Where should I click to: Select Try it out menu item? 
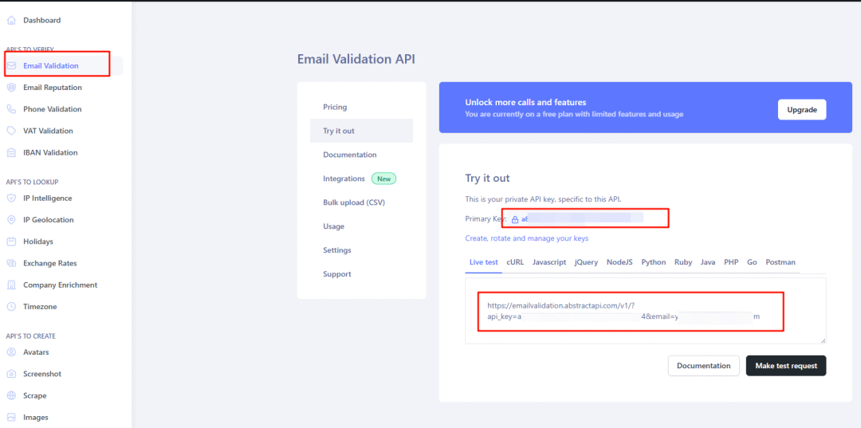click(x=361, y=131)
